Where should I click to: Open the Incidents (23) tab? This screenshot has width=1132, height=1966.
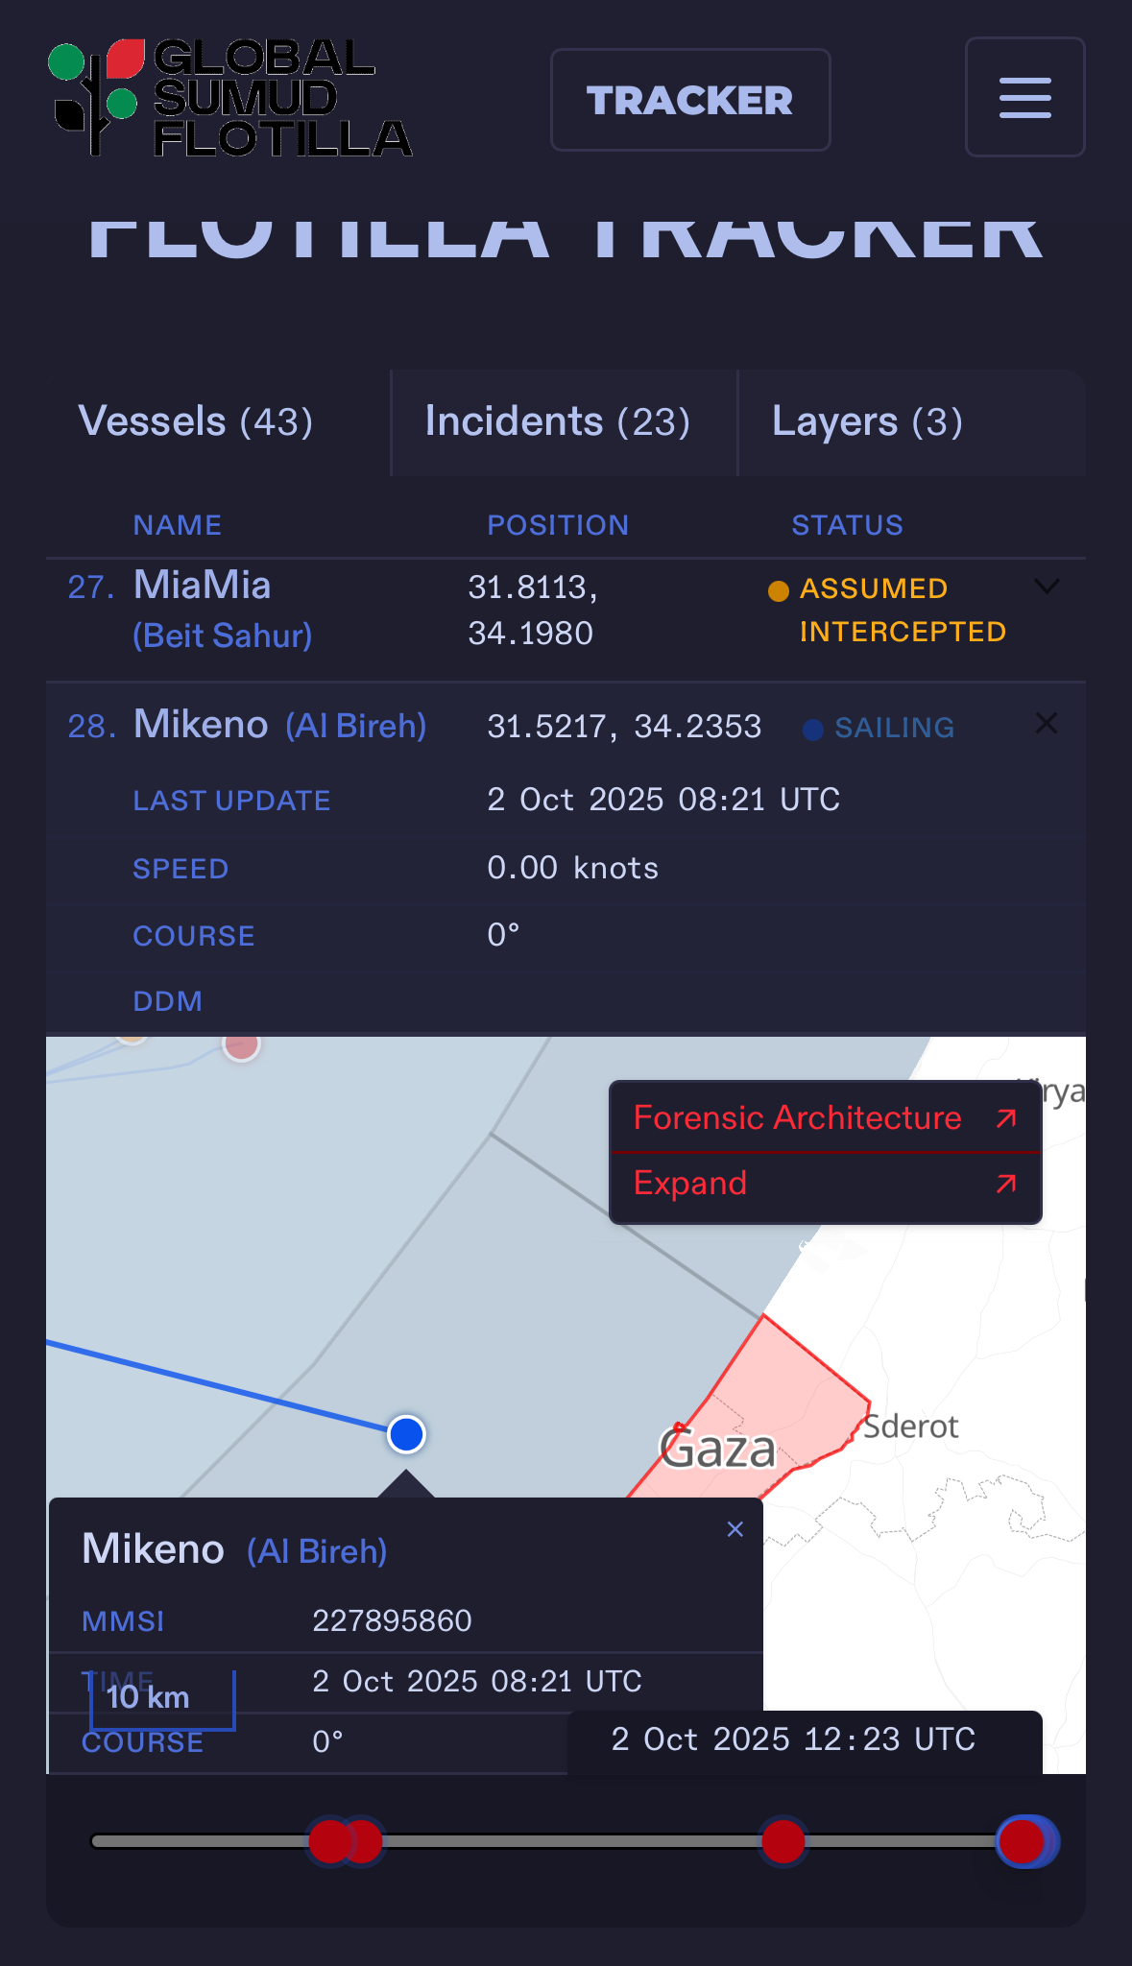558,422
